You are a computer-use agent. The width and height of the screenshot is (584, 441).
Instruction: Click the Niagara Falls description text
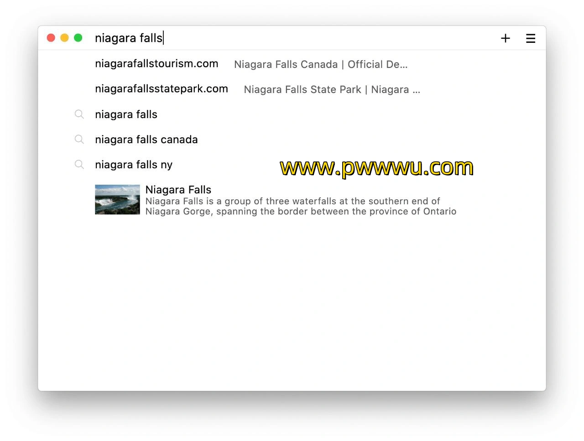(x=300, y=207)
